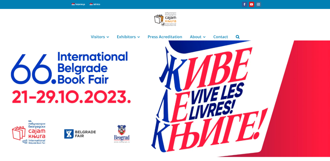Click the 21-29.10.2023 date text
Image resolution: width=330 pixels, height=161 pixels.
[71, 97]
